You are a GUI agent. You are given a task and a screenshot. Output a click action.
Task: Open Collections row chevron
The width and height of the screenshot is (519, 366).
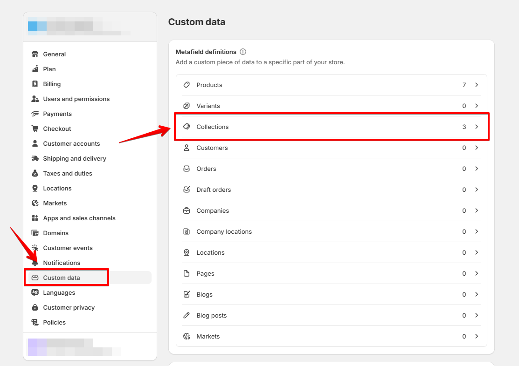pyautogui.click(x=477, y=127)
